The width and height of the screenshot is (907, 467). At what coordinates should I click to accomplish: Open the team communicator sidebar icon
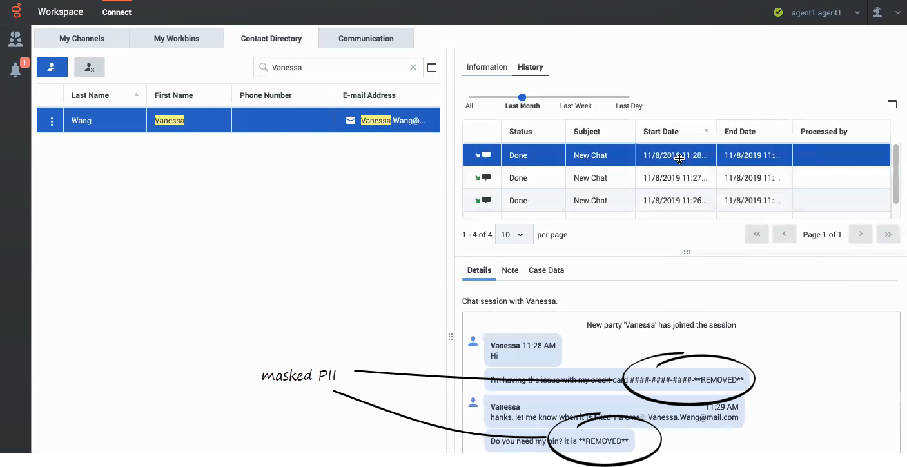click(x=15, y=39)
